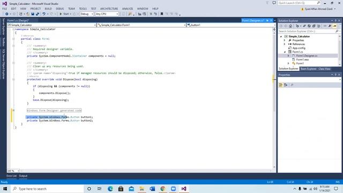Collapse the namespace Simple_Calculator code block
This screenshot has height=193, width=343.
click(x=13, y=29)
